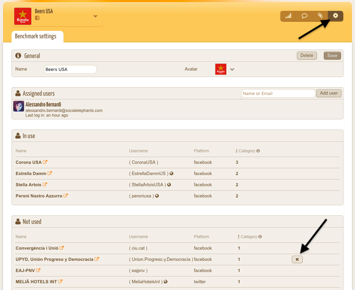Click the General info icon
The image size is (355, 290).
pyautogui.click(x=18, y=56)
